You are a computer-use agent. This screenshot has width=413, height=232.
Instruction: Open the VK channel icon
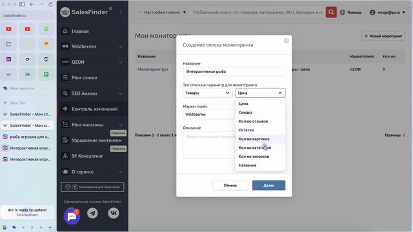tap(114, 213)
